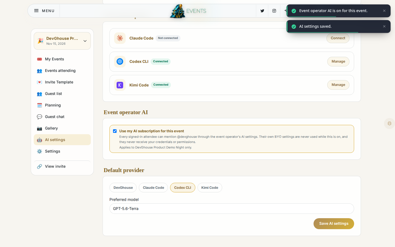Go to My Events in sidebar

[62, 59]
